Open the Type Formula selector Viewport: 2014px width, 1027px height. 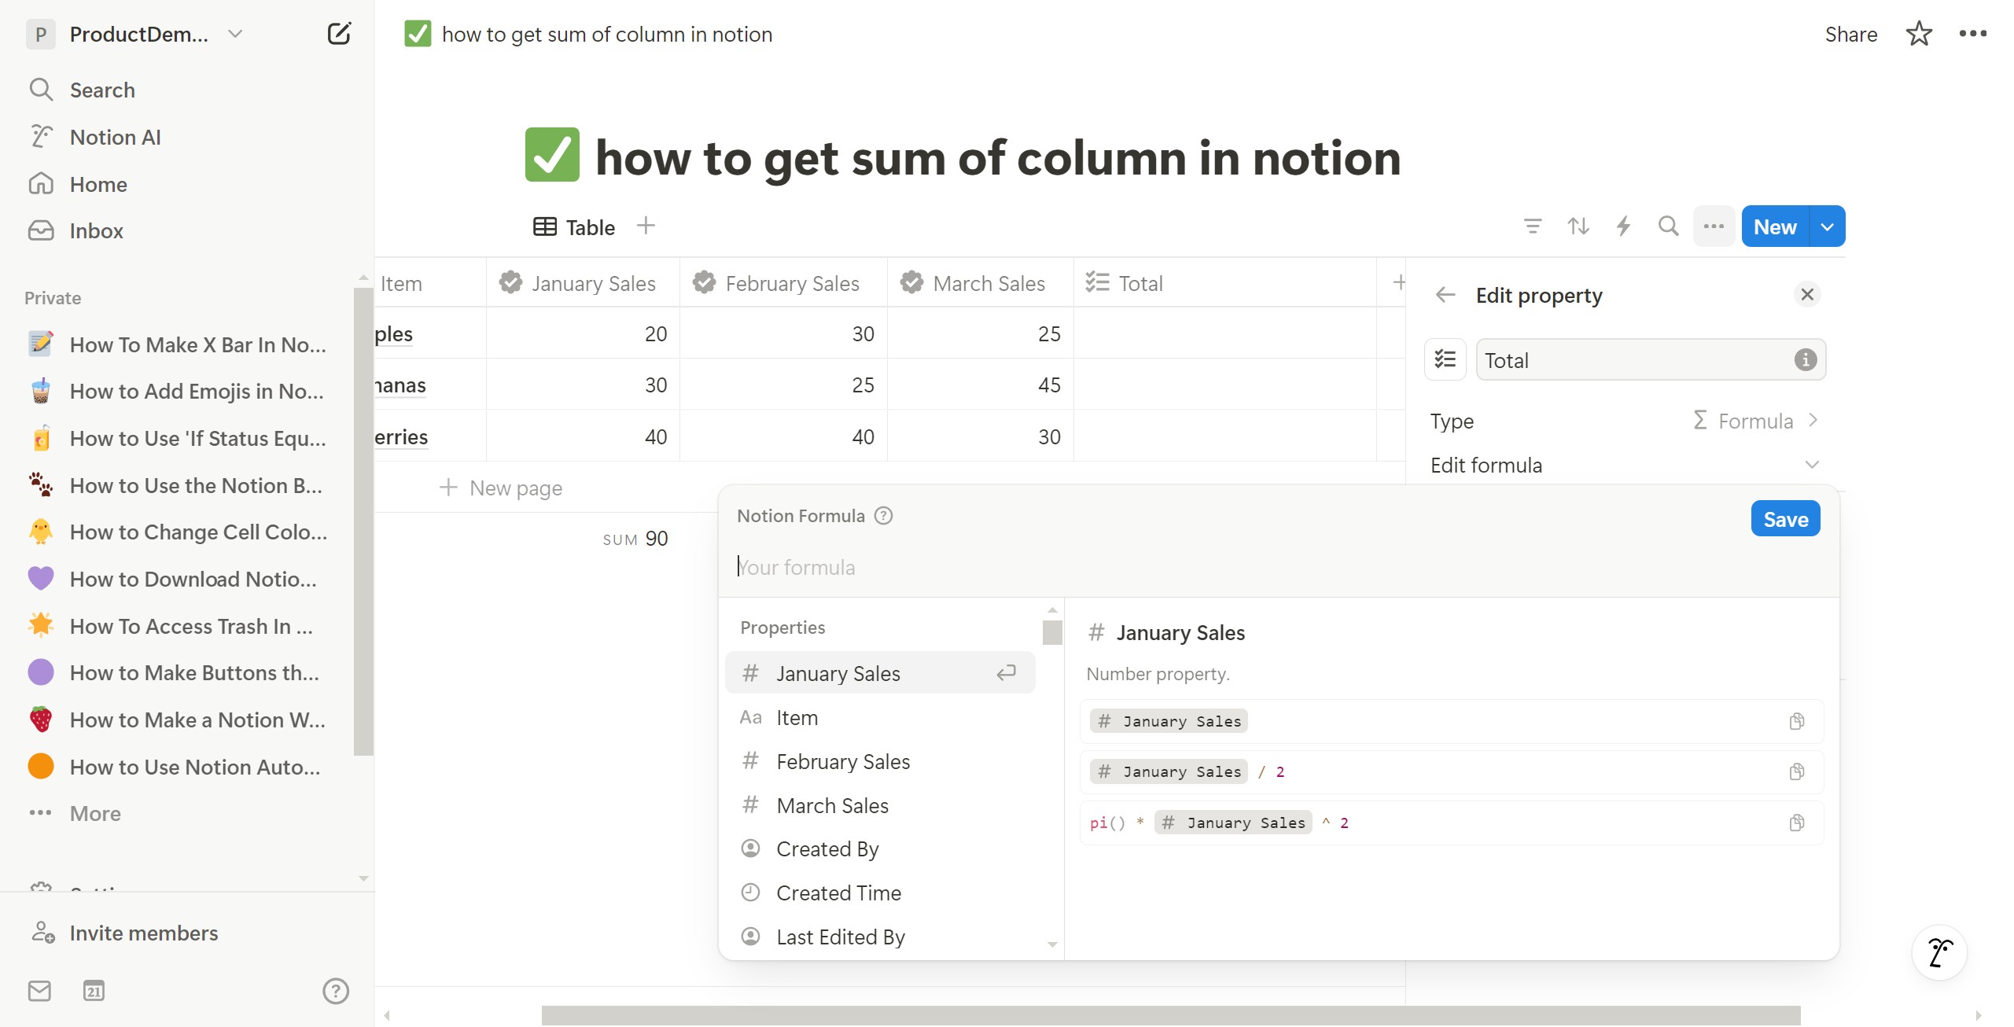coord(1755,421)
